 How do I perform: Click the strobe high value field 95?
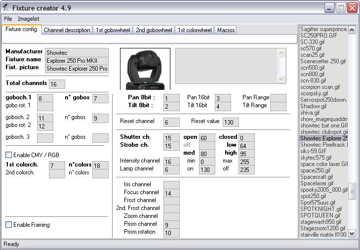246,154
